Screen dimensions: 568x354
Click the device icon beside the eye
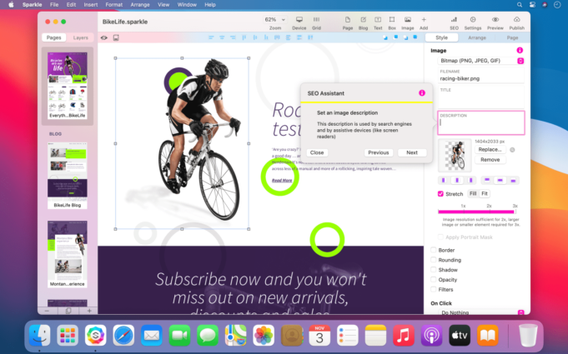[116, 37]
